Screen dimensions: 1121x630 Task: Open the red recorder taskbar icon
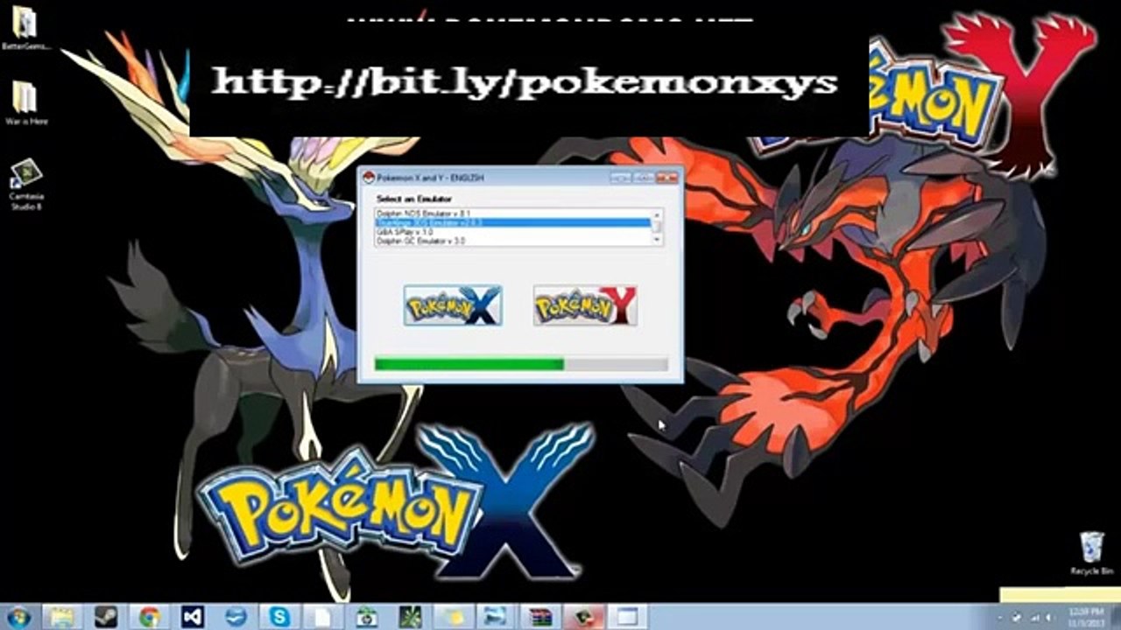[583, 616]
